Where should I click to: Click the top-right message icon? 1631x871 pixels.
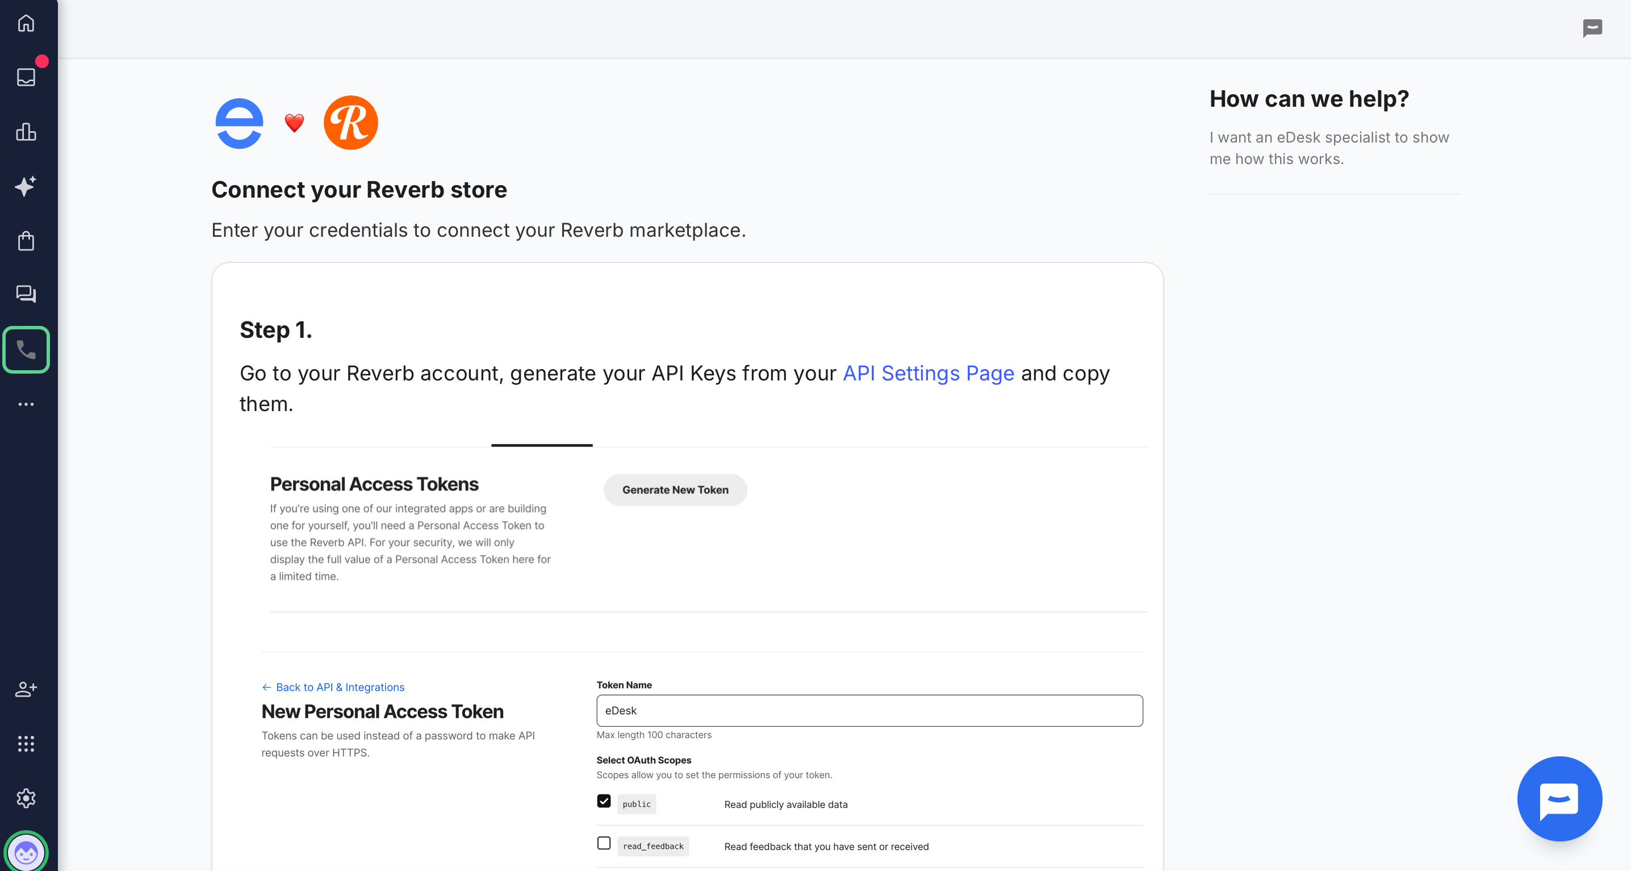pyautogui.click(x=1592, y=28)
